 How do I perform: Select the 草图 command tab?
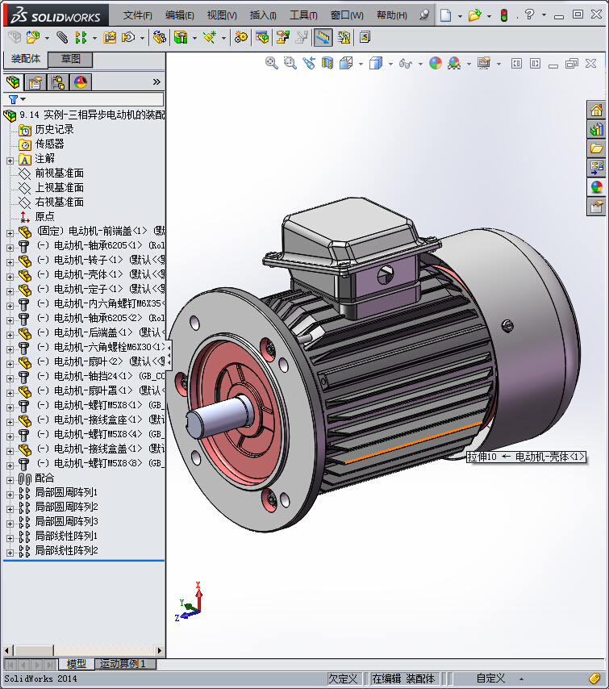point(70,59)
